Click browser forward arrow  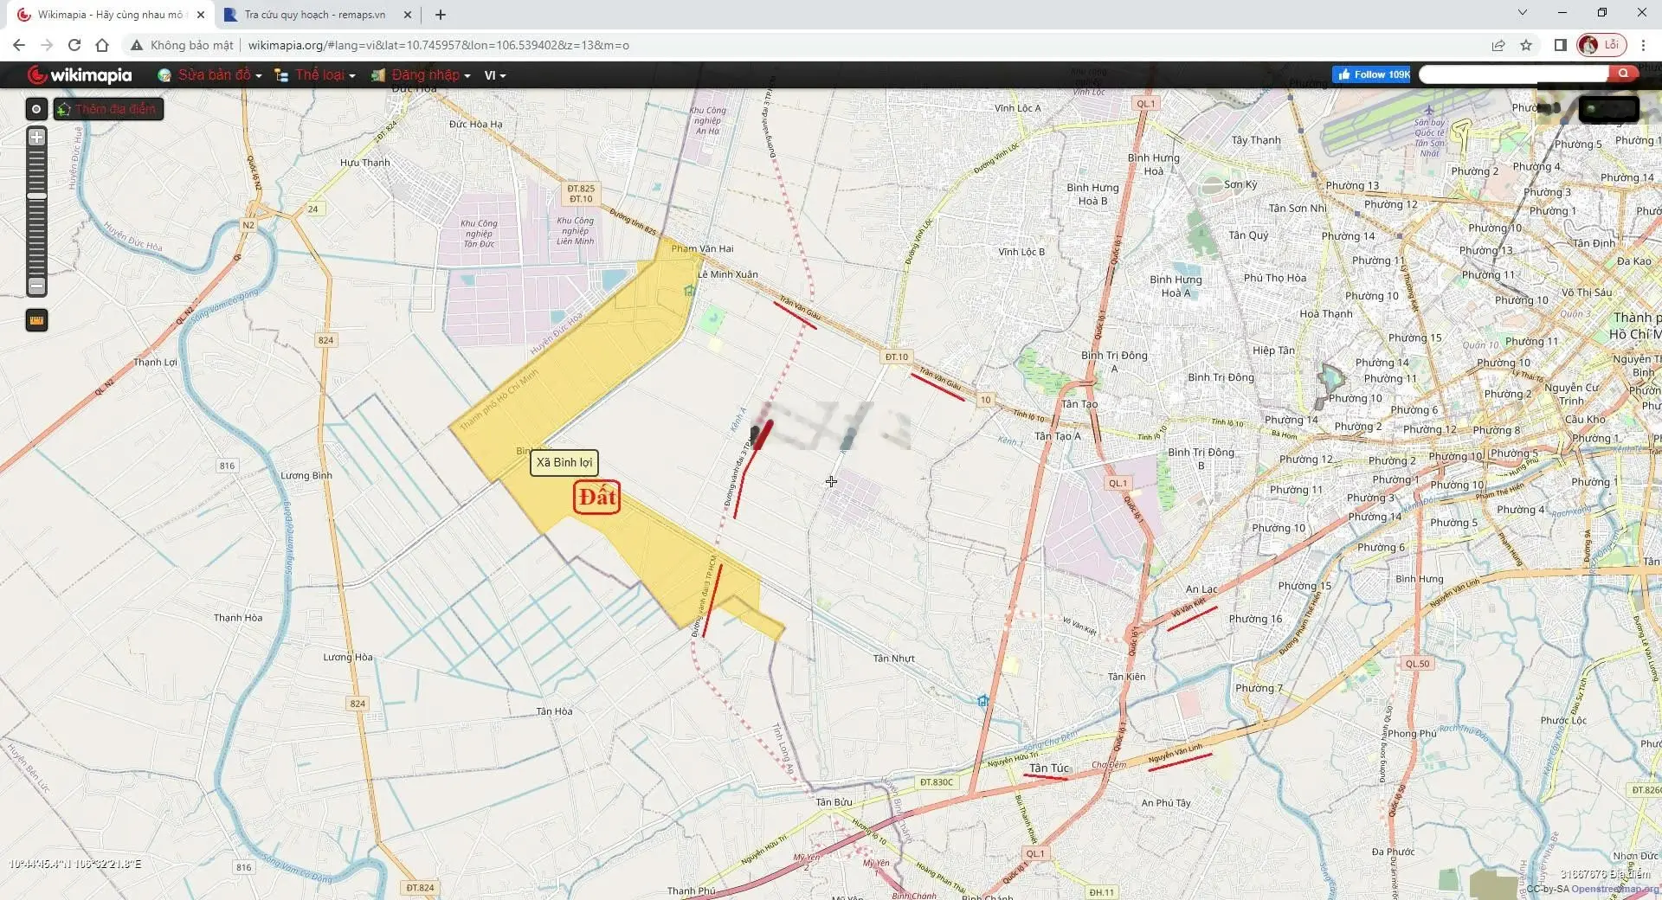pyautogui.click(x=47, y=45)
